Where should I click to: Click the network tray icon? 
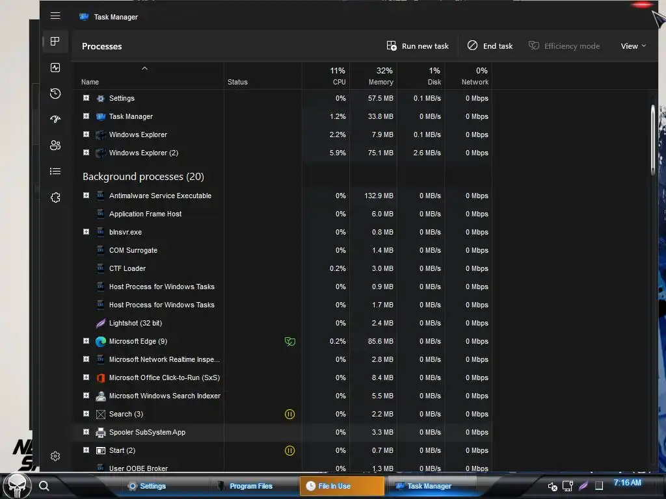pos(568,486)
